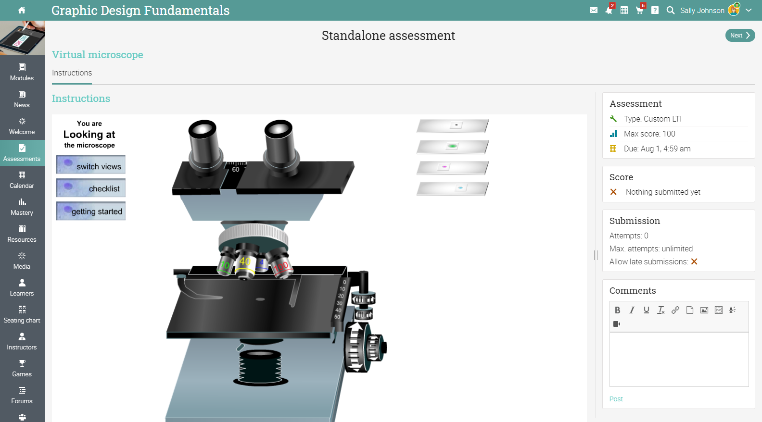The width and height of the screenshot is (762, 422).
Task: Click the record video camera icon
Action: coord(617,324)
